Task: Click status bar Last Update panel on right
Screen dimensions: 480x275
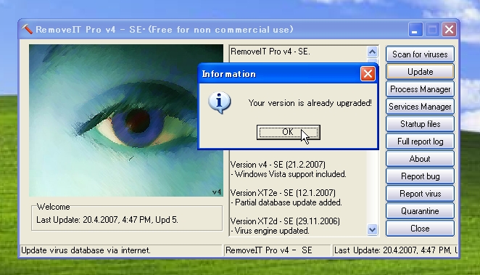Action: click(395, 250)
